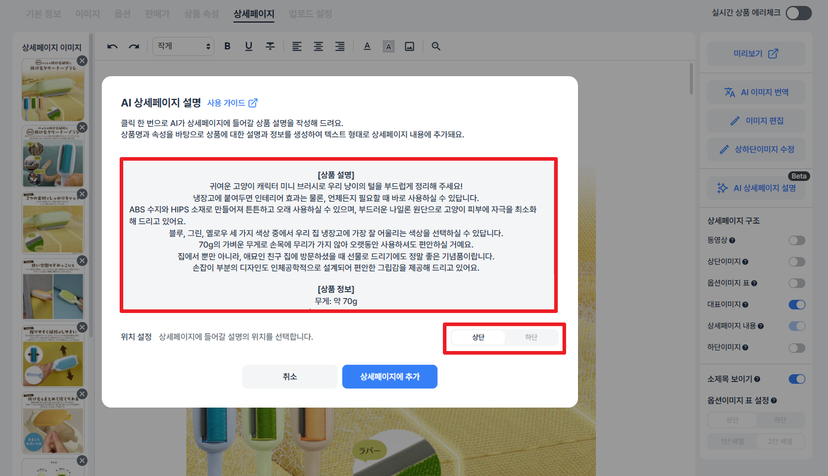Screen dimensions: 828x476
Task: Insert an image into the editor
Action: (409, 46)
